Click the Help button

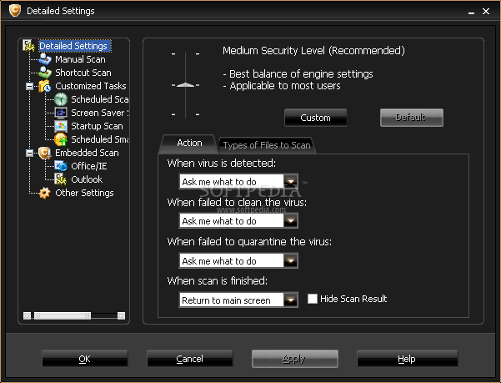[406, 359]
